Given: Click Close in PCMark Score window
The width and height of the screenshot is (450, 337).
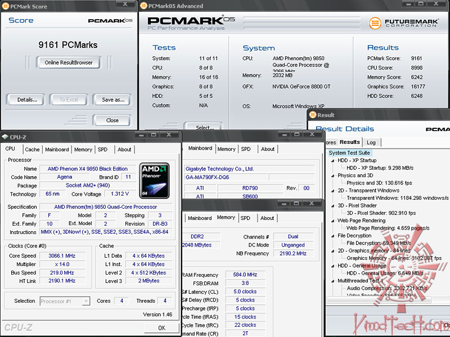Looking at the screenshot, I should point(112,120).
